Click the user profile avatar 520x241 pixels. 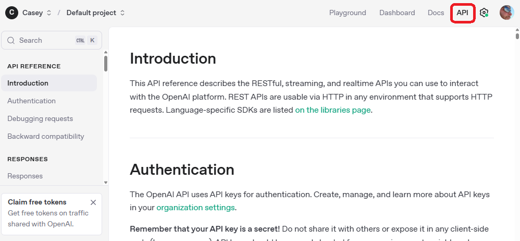click(x=506, y=13)
